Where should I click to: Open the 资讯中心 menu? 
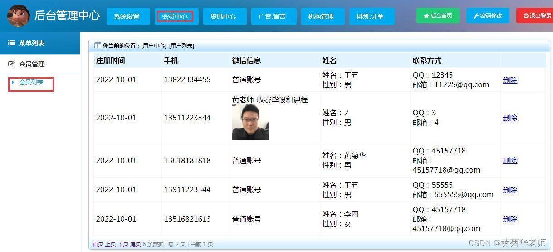[x=225, y=16]
